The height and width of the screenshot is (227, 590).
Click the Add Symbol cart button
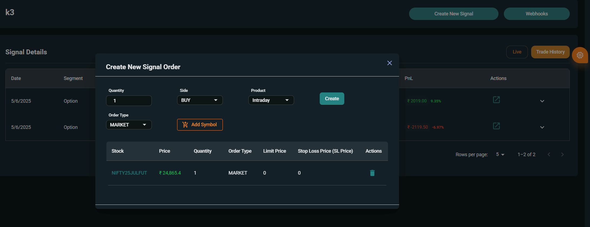200,125
